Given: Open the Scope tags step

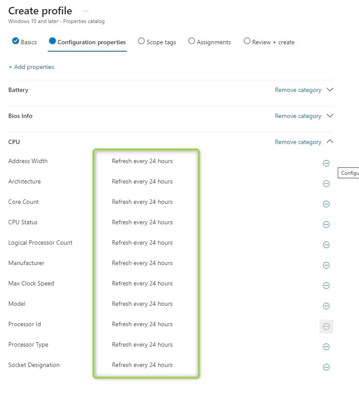Looking at the screenshot, I should (157, 42).
